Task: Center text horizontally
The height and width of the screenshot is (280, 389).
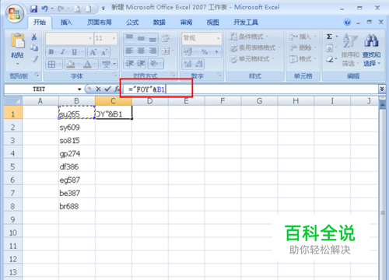Action: (x=141, y=51)
